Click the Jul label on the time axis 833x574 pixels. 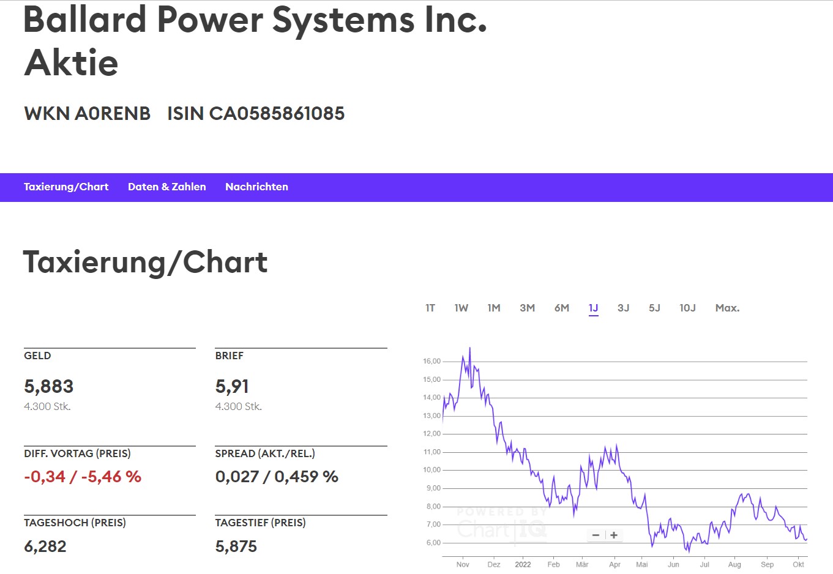pyautogui.click(x=704, y=565)
